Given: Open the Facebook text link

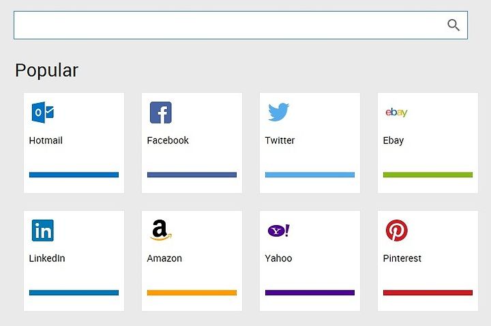Looking at the screenshot, I should (168, 140).
